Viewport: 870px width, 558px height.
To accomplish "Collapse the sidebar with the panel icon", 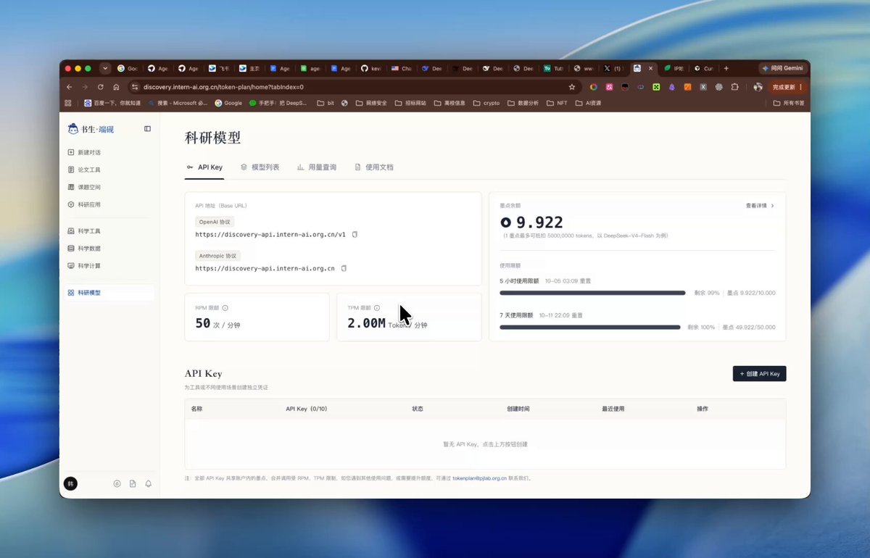I will click(x=148, y=129).
